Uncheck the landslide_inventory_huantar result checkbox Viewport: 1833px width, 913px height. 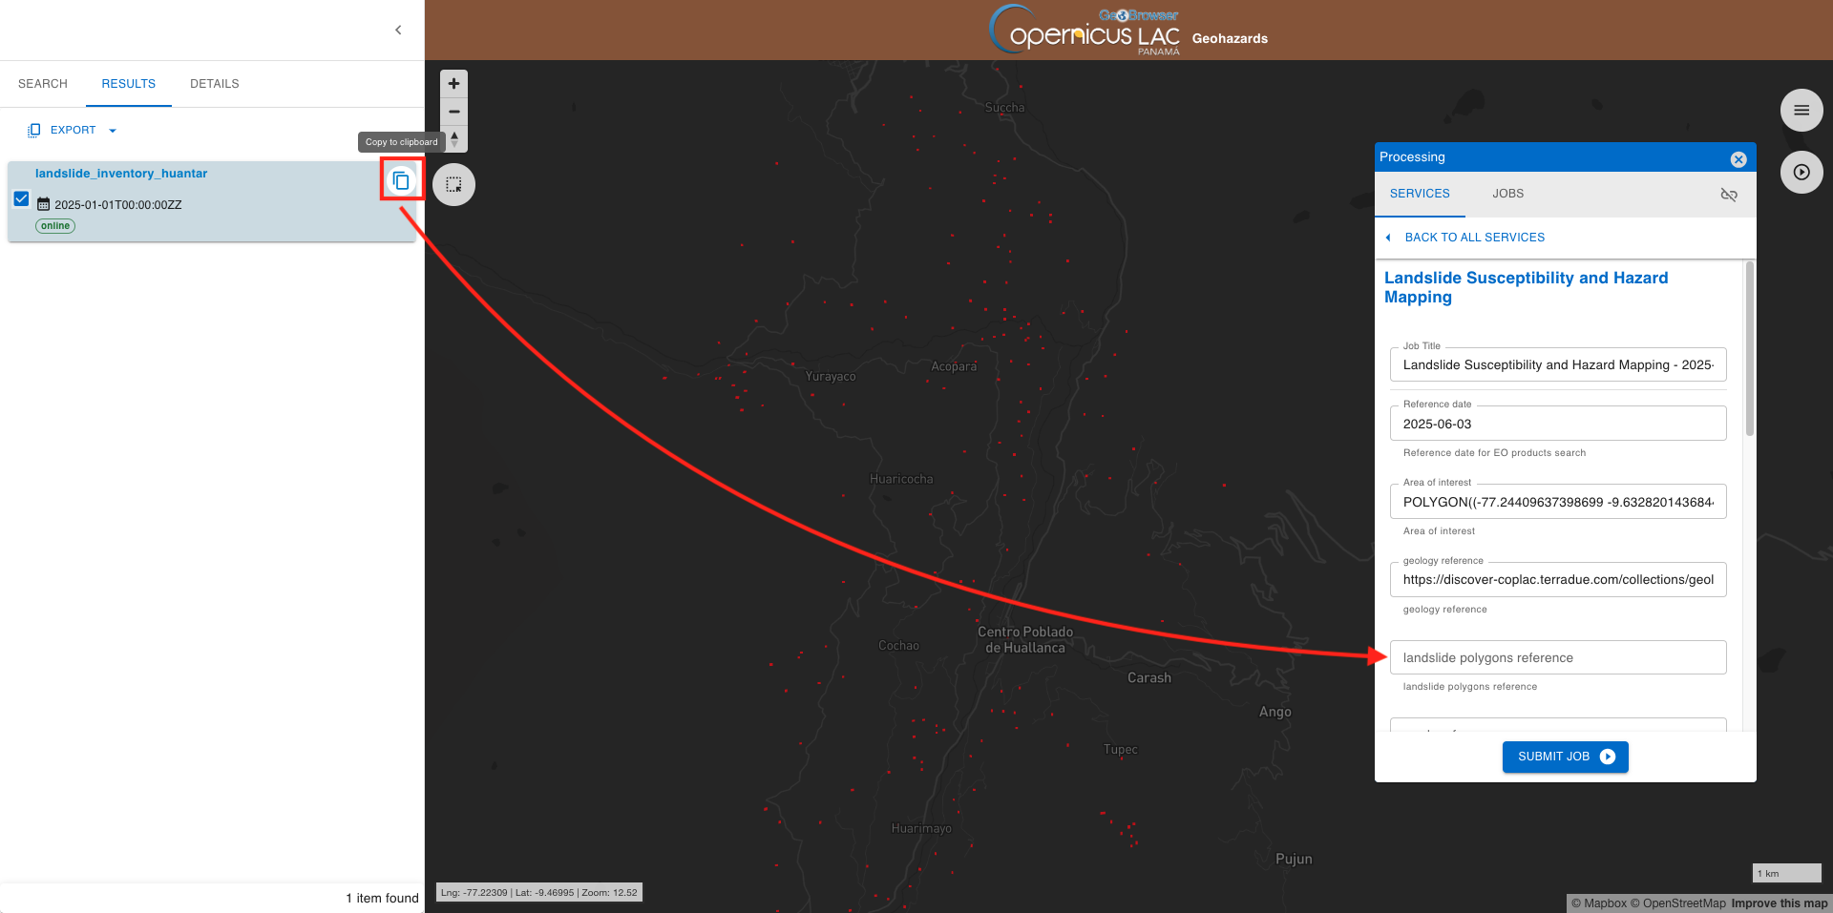[x=22, y=198]
